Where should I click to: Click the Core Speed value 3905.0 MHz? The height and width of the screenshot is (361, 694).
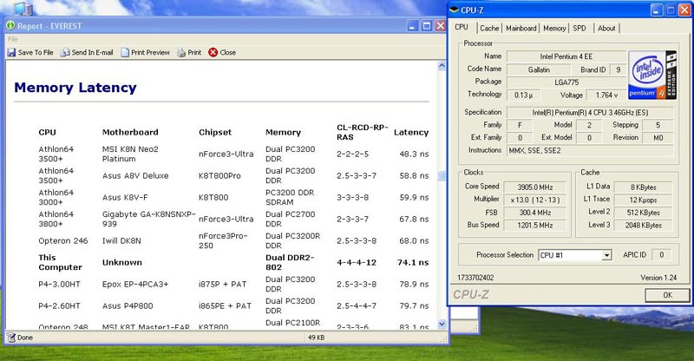click(x=535, y=187)
